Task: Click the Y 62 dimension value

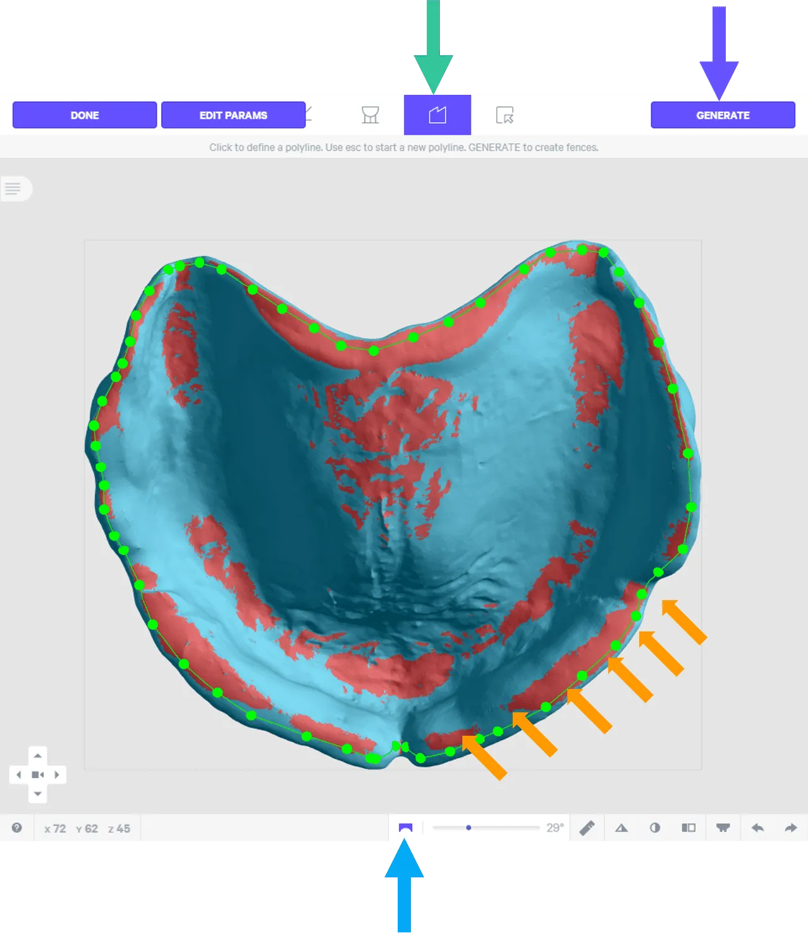Action: (x=87, y=828)
